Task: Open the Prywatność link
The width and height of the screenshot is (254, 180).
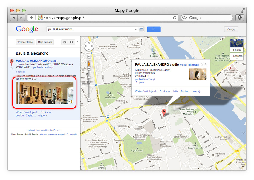Action: coord(72,134)
